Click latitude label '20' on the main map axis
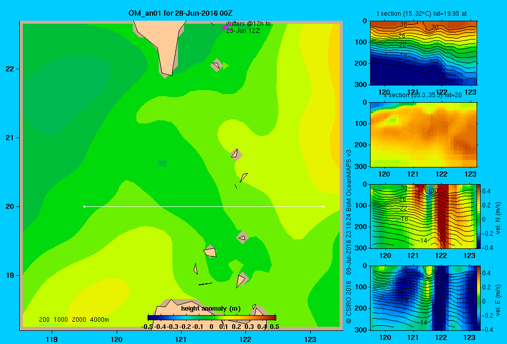This screenshot has height=344, width=507. [10, 206]
